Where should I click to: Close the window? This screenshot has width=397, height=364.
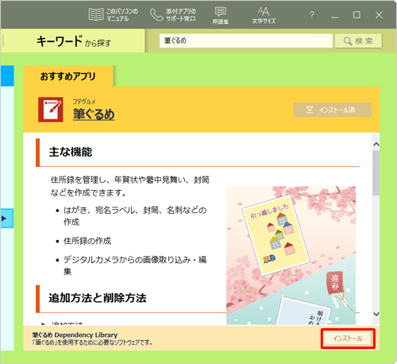point(379,15)
